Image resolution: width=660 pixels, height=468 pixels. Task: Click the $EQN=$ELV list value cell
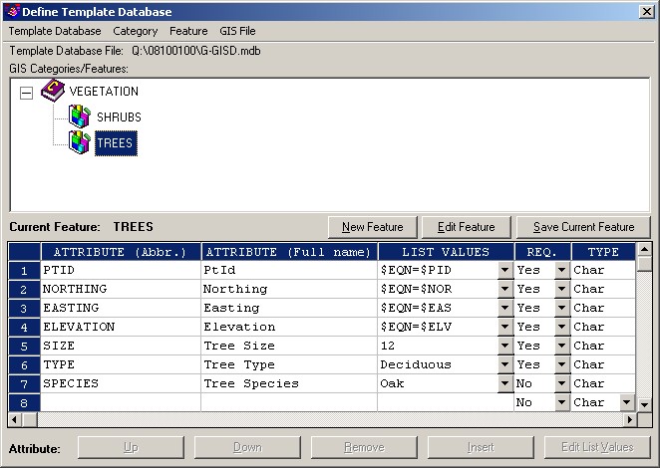coord(438,327)
